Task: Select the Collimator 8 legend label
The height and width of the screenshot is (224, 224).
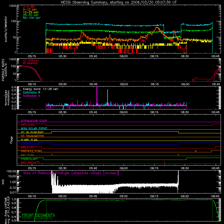Action: point(31,92)
